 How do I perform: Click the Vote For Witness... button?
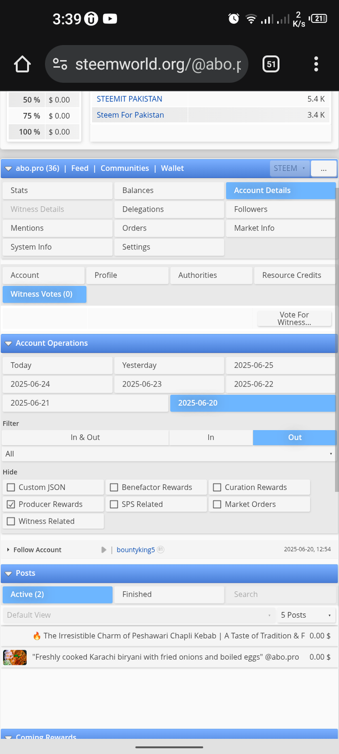point(294,319)
